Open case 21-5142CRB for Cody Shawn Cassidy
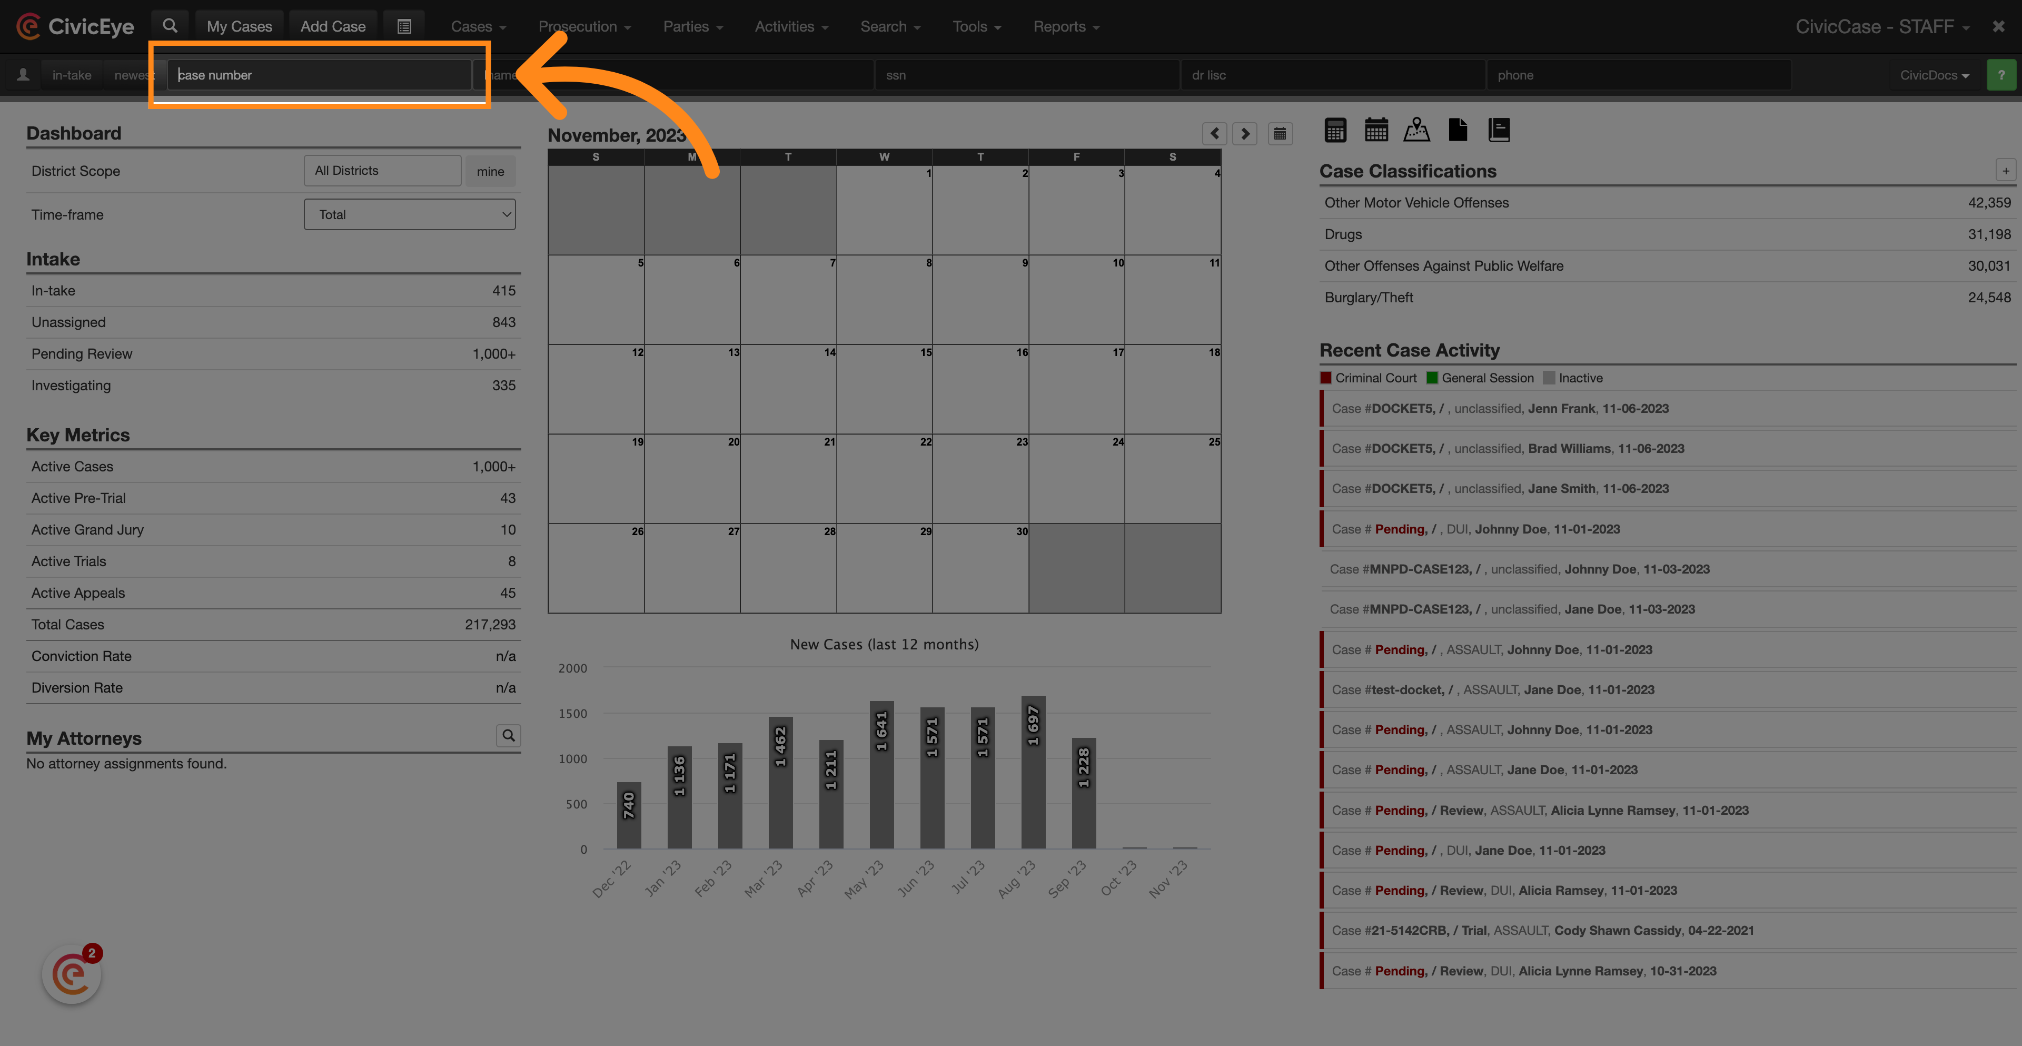This screenshot has width=2022, height=1046. coord(1667,931)
